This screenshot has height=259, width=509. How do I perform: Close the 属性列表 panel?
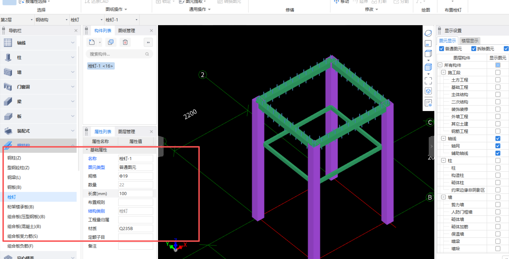[151, 131]
